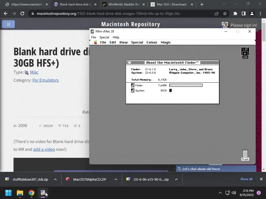This screenshot has width=266, height=199.
Task: Close the WinWorld Aladdin tab
Action: coord(143,5)
